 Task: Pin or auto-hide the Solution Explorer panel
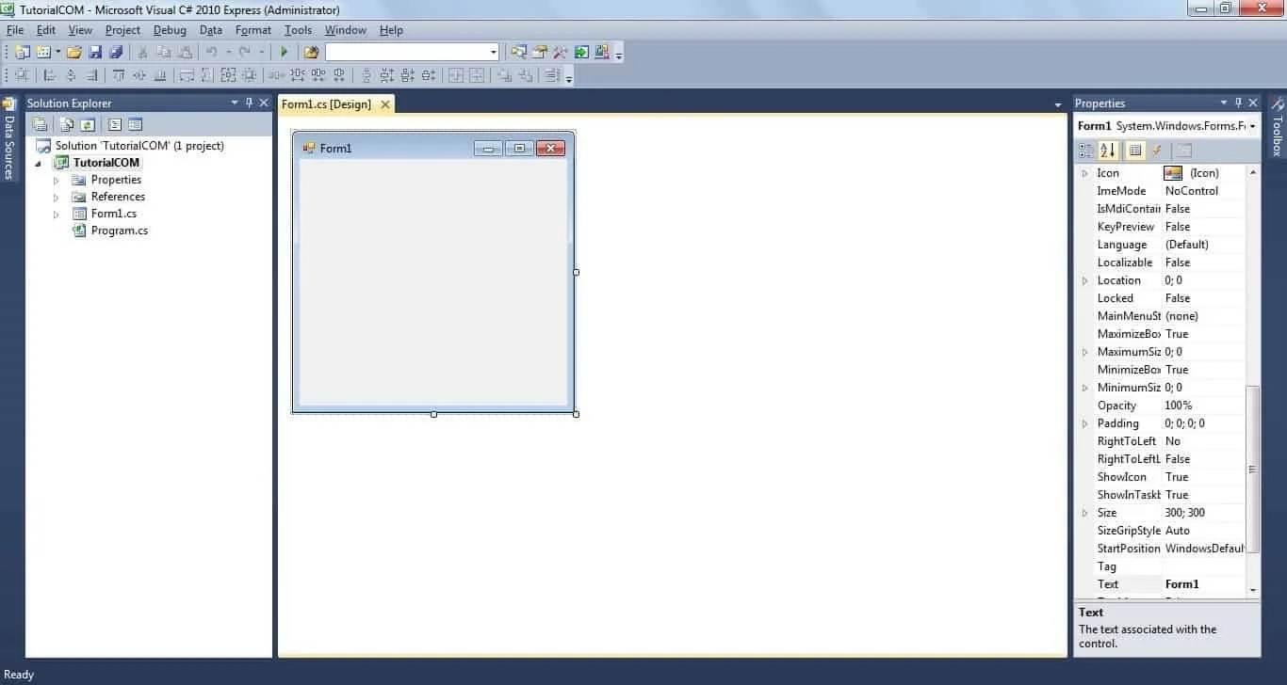pos(249,103)
